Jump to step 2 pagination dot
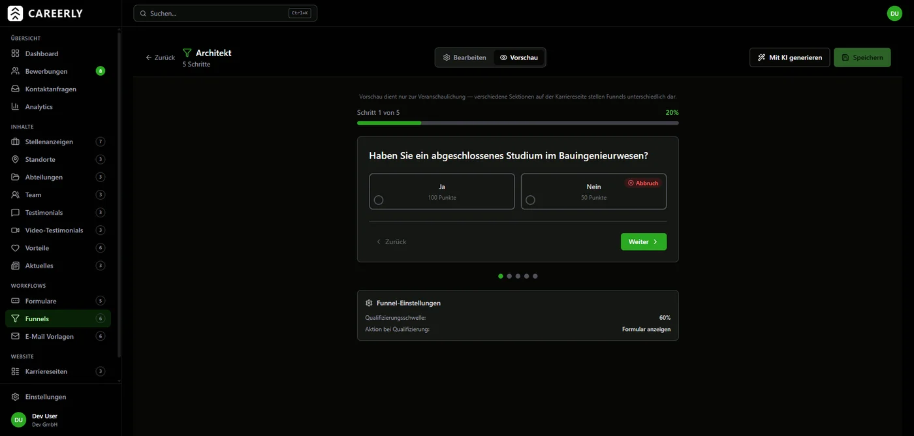The image size is (914, 436). coord(509,276)
